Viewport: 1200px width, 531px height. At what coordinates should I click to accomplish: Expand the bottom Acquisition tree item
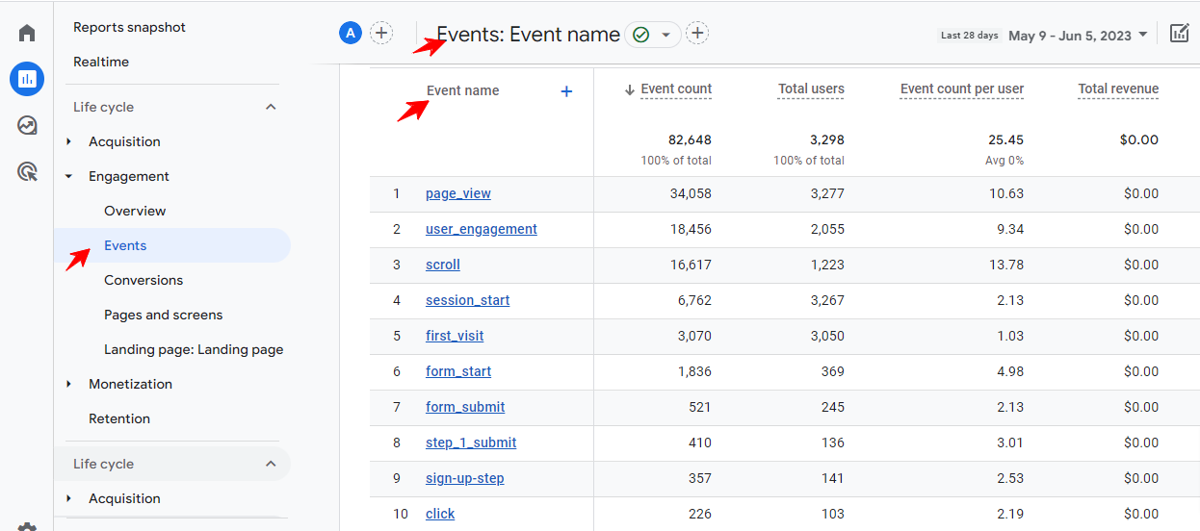coord(68,498)
